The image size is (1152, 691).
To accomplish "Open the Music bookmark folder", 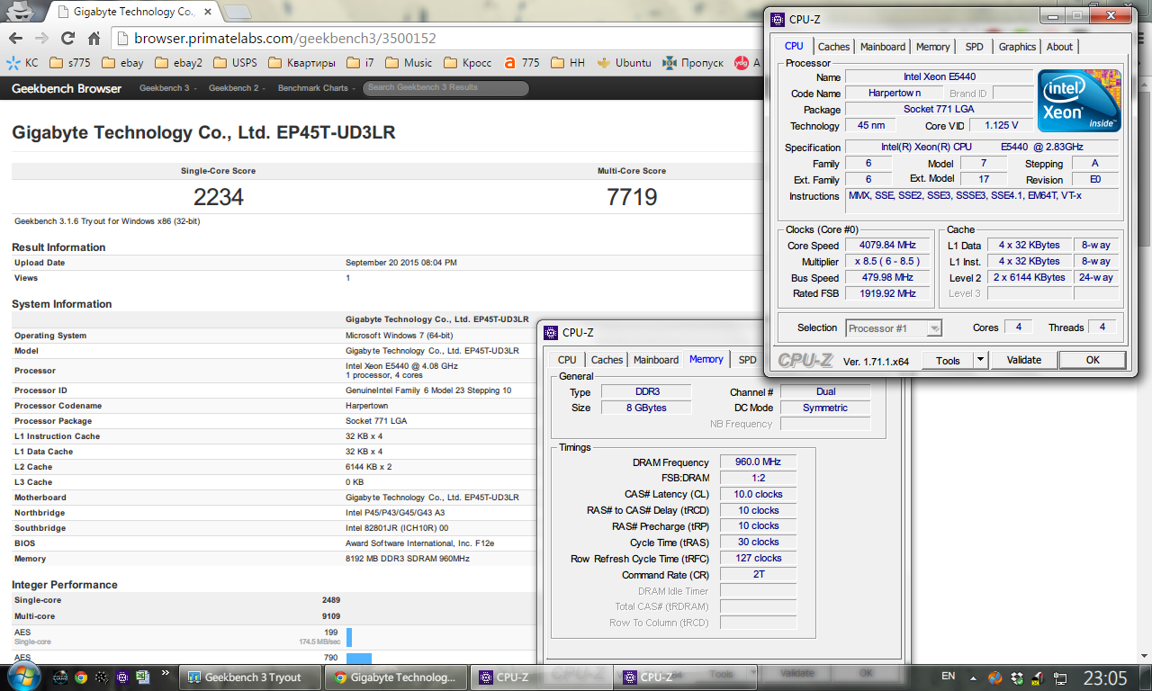I will click(409, 63).
